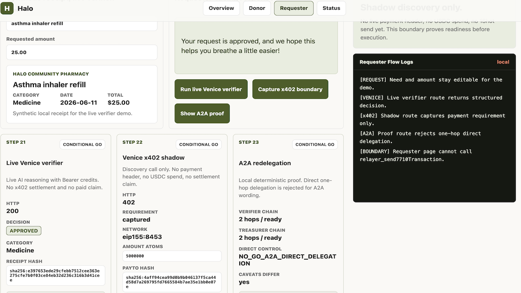This screenshot has width=521, height=293.
Task: Click the 'local' label in flow logs
Action: (503, 62)
